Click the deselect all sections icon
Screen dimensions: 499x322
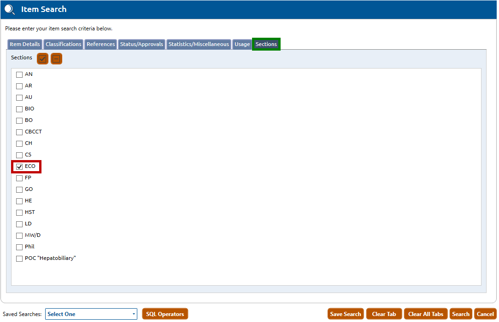56,58
